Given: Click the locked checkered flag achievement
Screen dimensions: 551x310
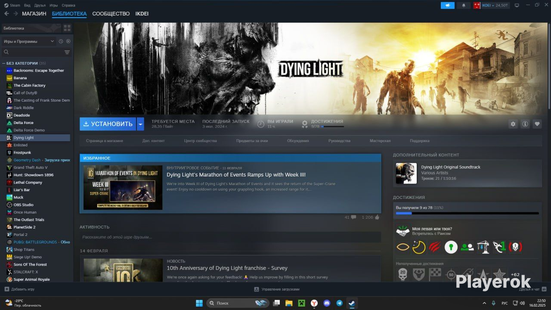Looking at the screenshot, I should coord(435,274).
